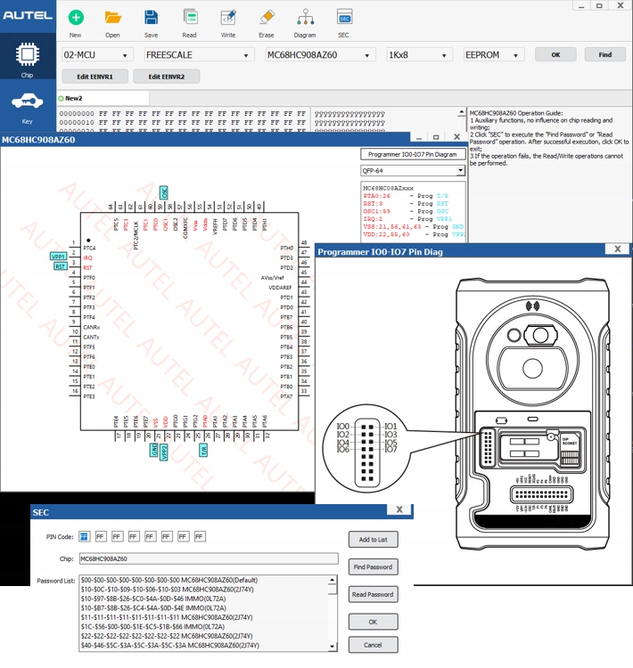Close the Programmer IO0-IO7 Pin Diag window

[x=617, y=249]
